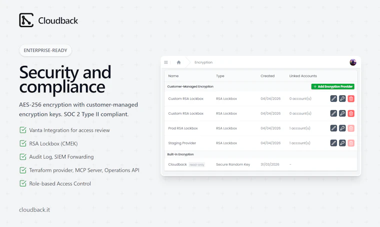Select the Customer-Managed Encryption section label
Screen dimensions: 380x227
tap(190, 86)
